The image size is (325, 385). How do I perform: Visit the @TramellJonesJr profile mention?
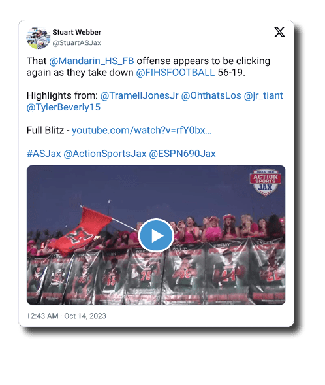[140, 95]
